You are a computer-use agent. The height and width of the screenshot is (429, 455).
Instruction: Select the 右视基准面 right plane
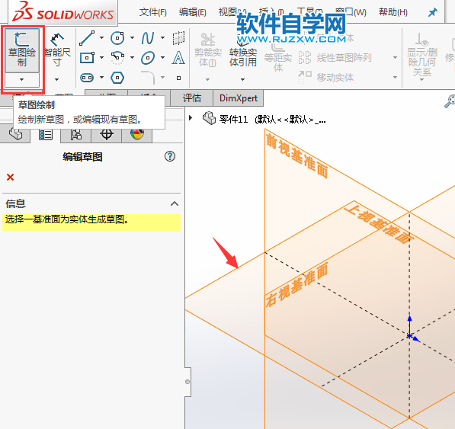point(297,284)
